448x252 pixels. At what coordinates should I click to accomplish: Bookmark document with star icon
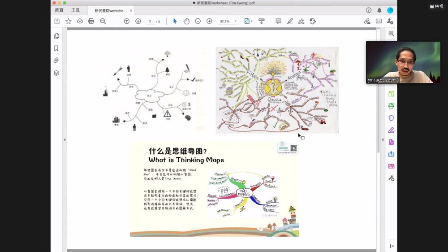point(68,21)
